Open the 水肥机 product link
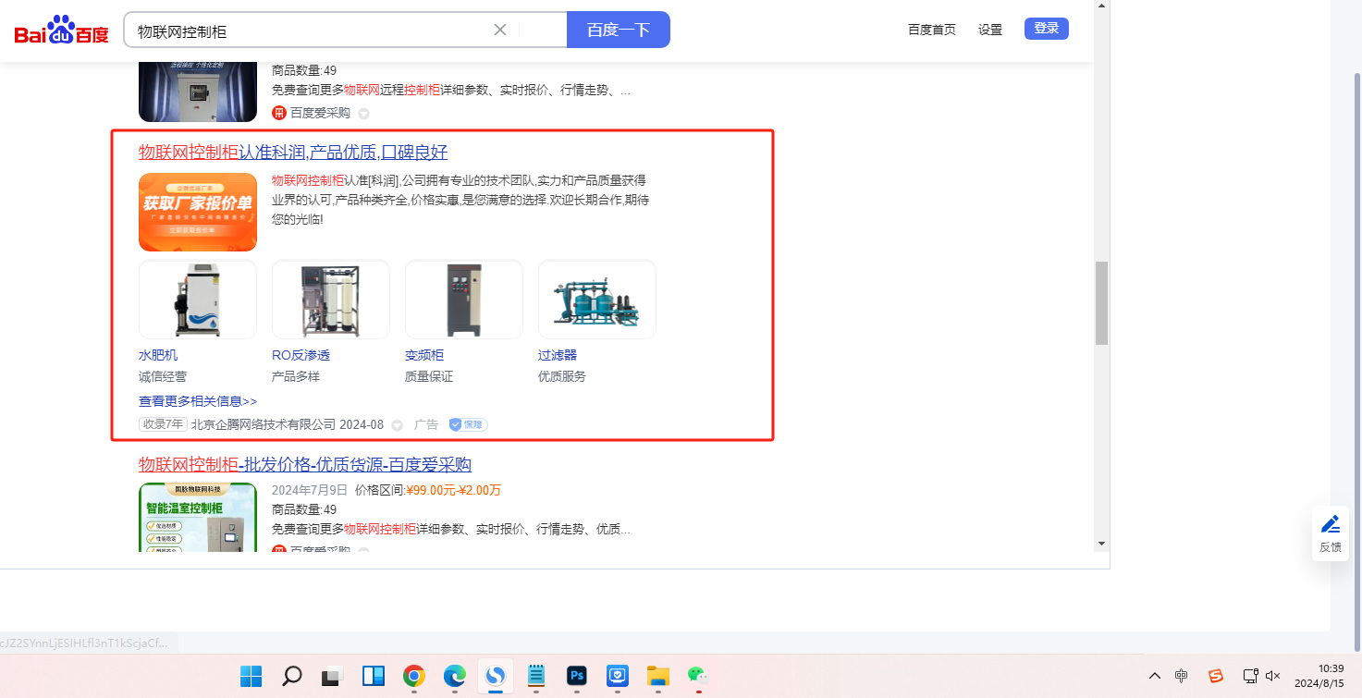 click(x=158, y=355)
